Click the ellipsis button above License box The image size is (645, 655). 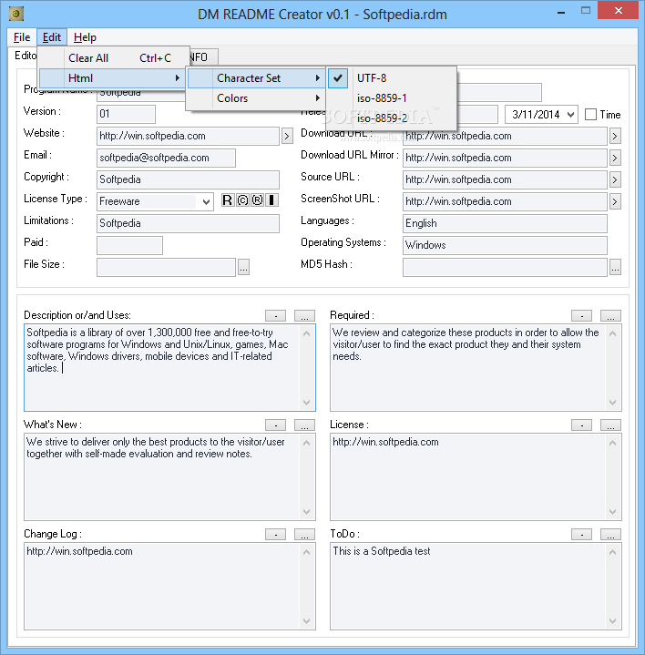(x=610, y=425)
